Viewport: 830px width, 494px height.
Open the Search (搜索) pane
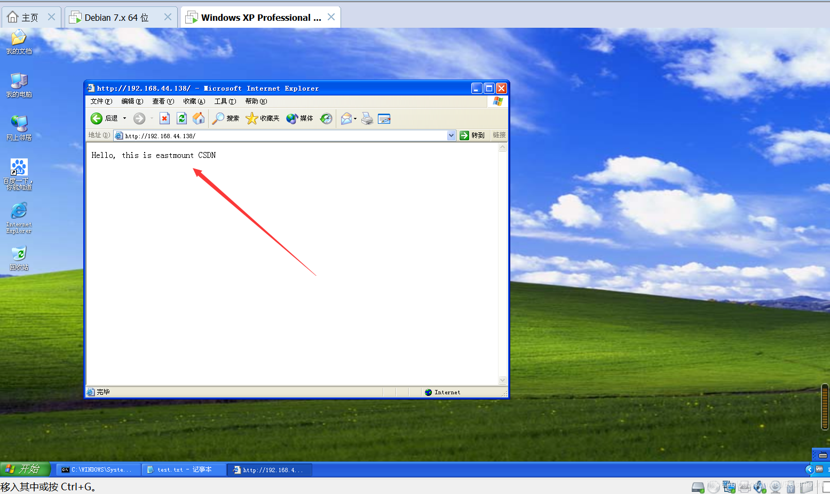pos(225,118)
